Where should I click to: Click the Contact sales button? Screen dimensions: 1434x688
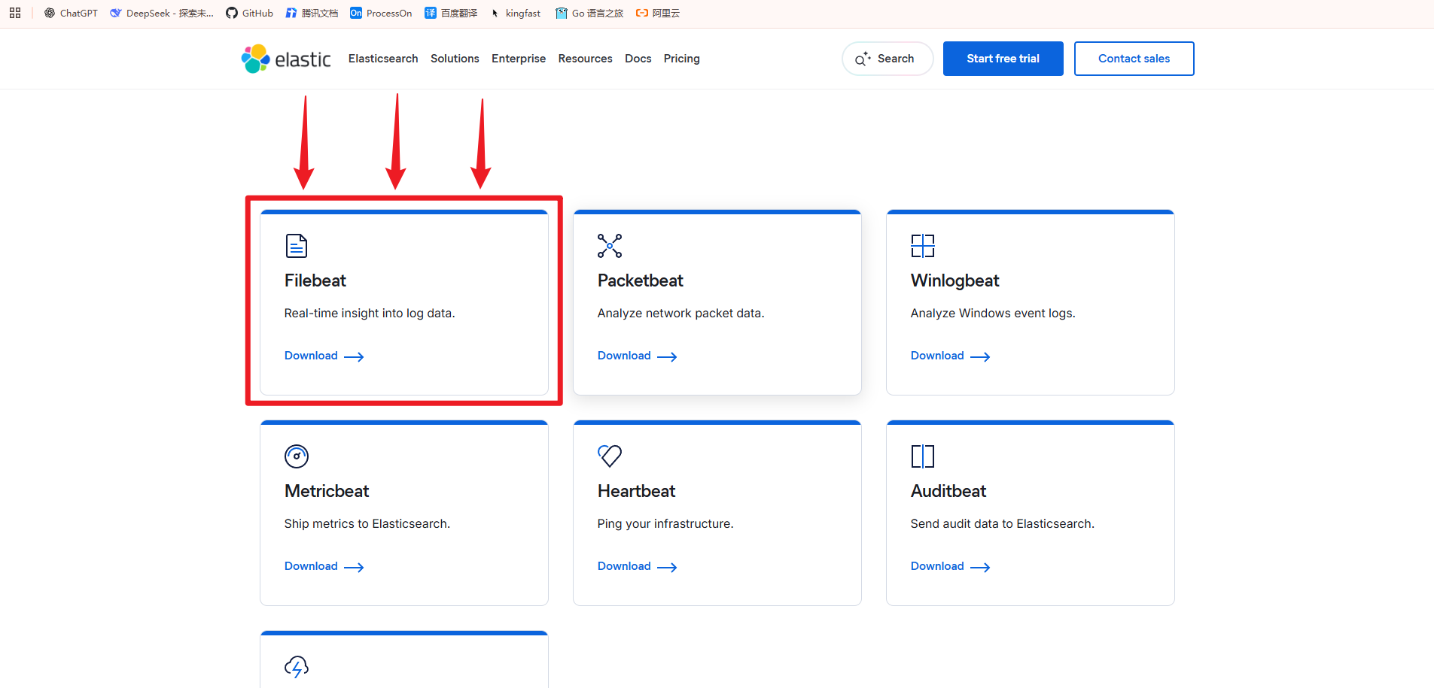(x=1134, y=59)
